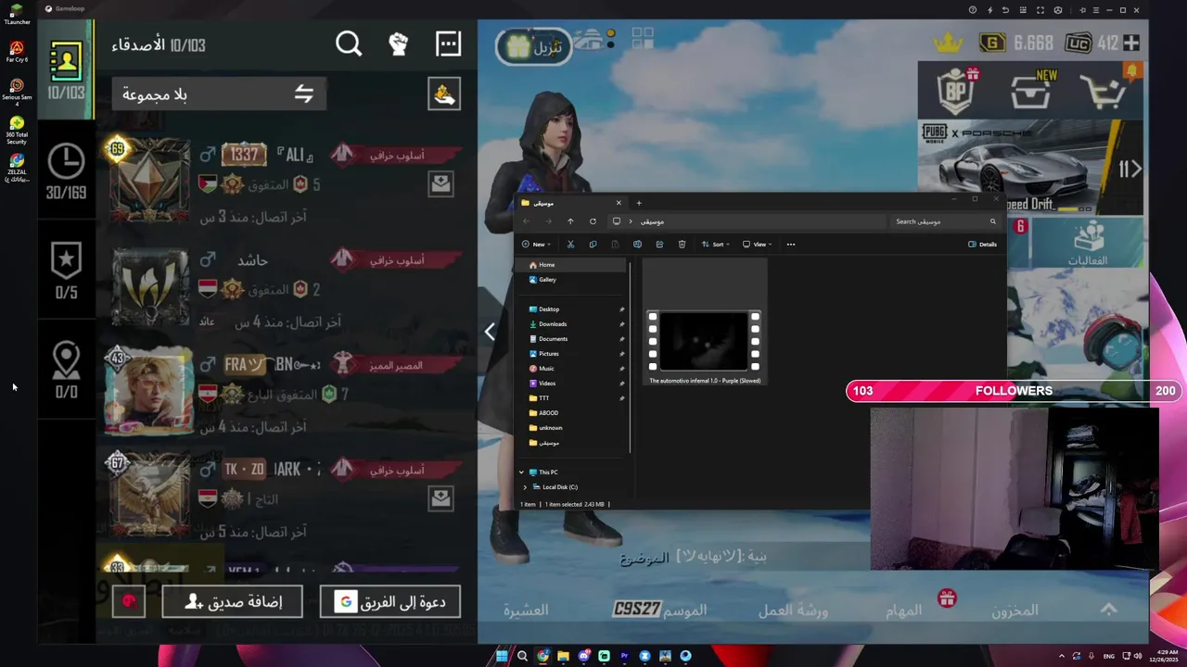Screen dimensions: 1187x667
Task: Click Share icon in Explorer toolbar
Action: [x=659, y=245]
